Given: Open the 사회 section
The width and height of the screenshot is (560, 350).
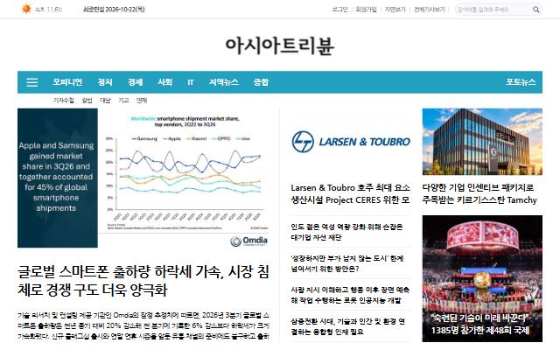Looking at the screenshot, I should [x=165, y=82].
